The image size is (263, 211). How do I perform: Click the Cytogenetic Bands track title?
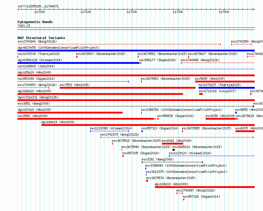[x=35, y=22]
